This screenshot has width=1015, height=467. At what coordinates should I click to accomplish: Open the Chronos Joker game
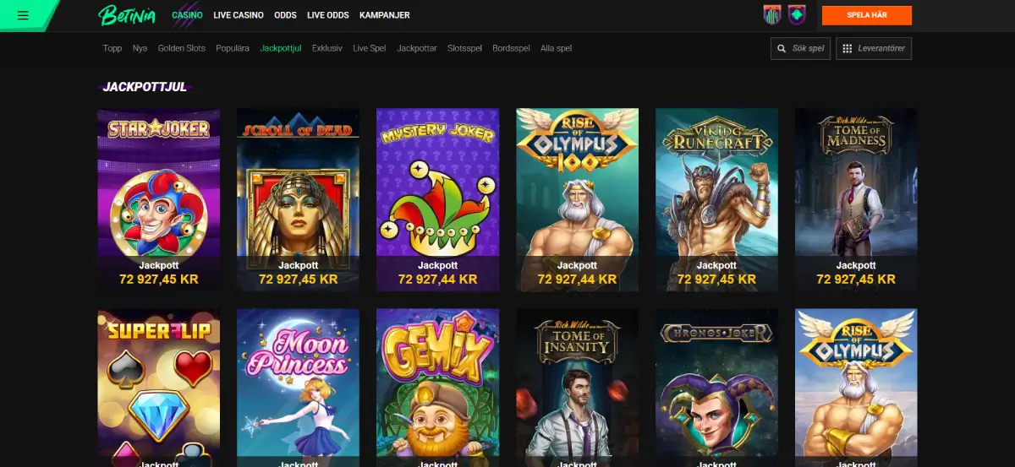point(716,388)
